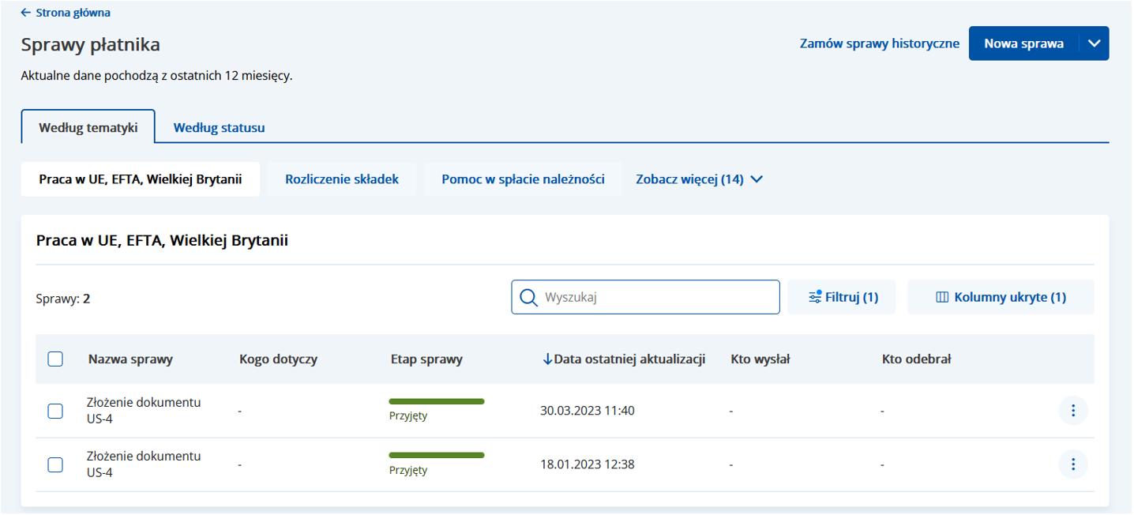Switch to the Według statusu tab

[x=219, y=127]
